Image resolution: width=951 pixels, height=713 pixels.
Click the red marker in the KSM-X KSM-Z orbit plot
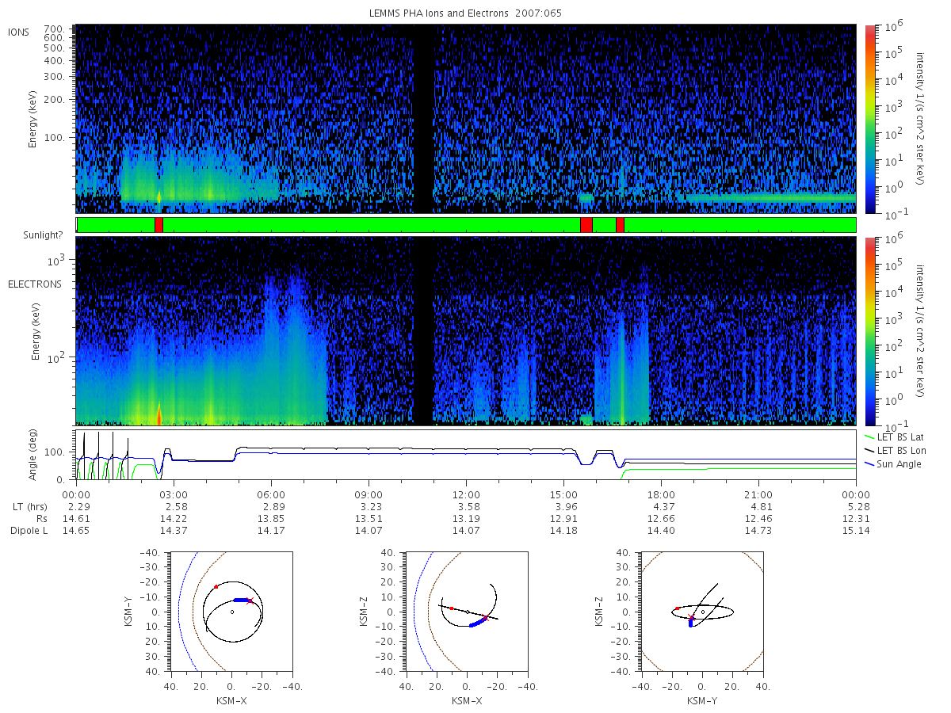451,608
